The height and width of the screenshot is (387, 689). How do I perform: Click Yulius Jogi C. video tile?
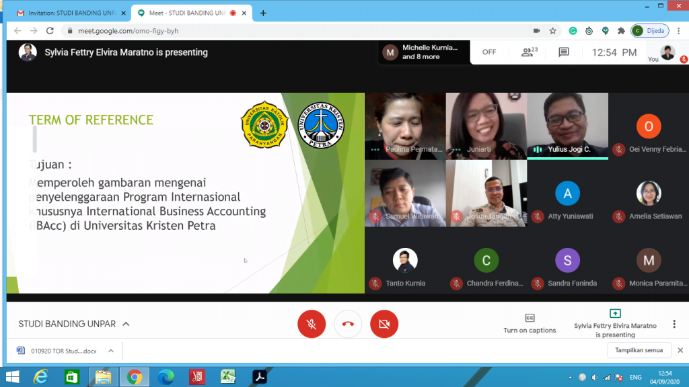pos(567,126)
